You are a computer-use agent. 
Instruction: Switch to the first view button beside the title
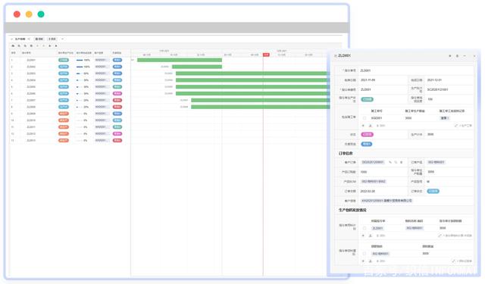click(39, 39)
